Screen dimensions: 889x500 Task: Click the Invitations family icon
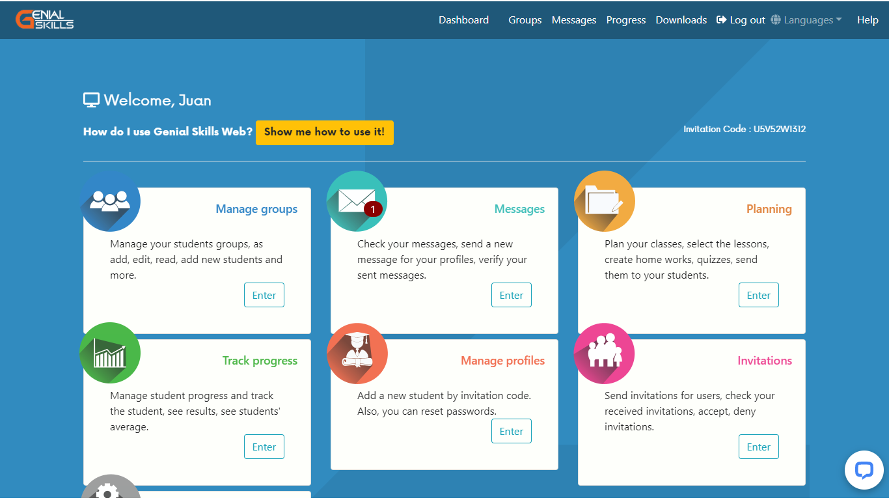[x=604, y=354]
